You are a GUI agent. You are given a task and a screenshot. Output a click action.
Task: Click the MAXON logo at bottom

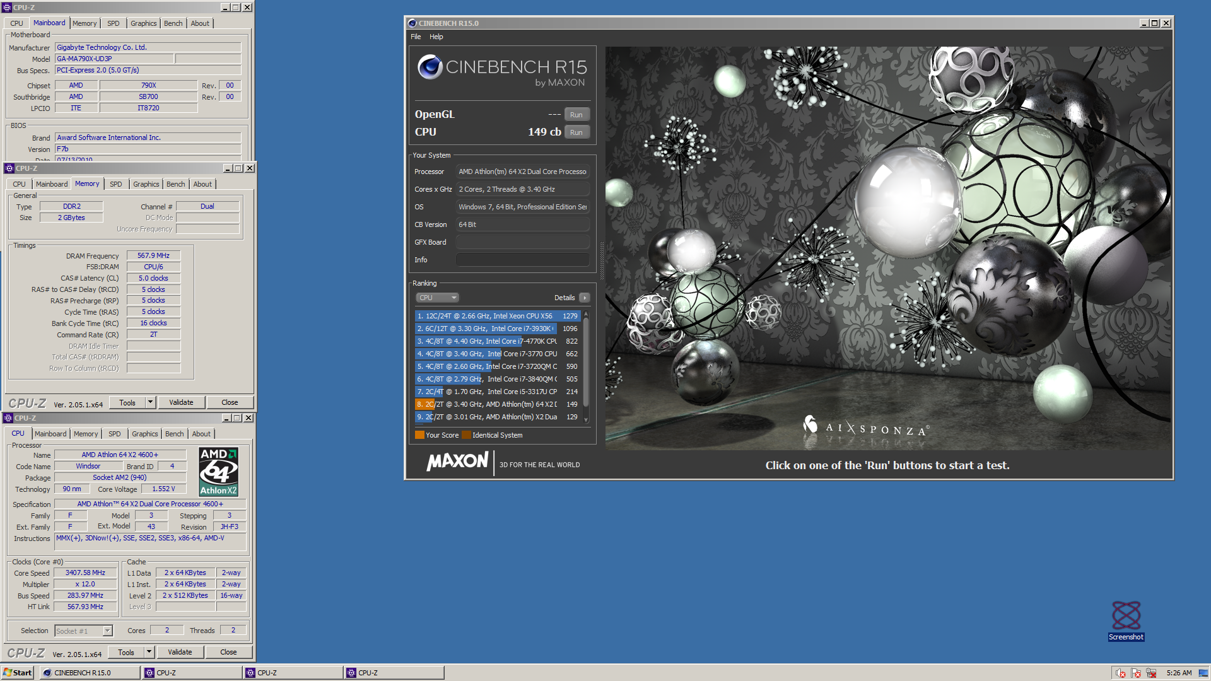tap(457, 462)
